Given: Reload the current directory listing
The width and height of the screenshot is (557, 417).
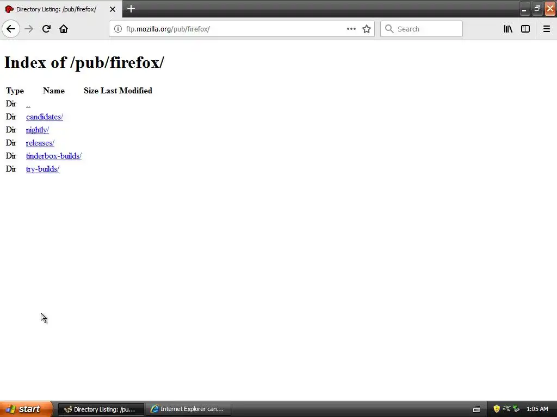Looking at the screenshot, I should (46, 29).
